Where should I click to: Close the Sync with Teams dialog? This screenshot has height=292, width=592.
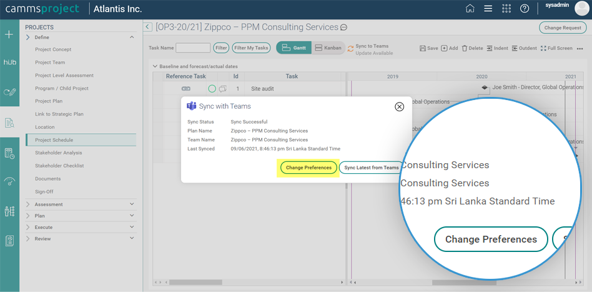click(399, 107)
